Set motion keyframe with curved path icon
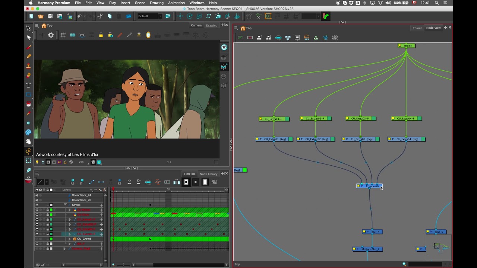Screen dimensions: 477x268 pos(92,182)
